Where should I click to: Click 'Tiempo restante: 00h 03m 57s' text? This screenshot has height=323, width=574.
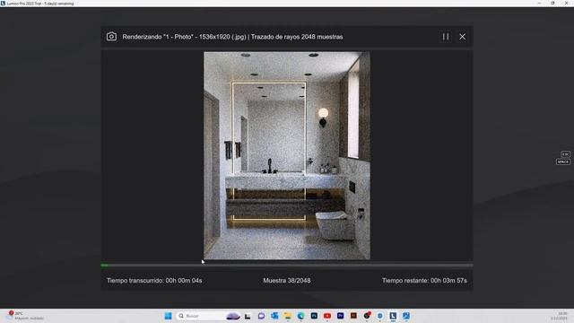point(424,281)
